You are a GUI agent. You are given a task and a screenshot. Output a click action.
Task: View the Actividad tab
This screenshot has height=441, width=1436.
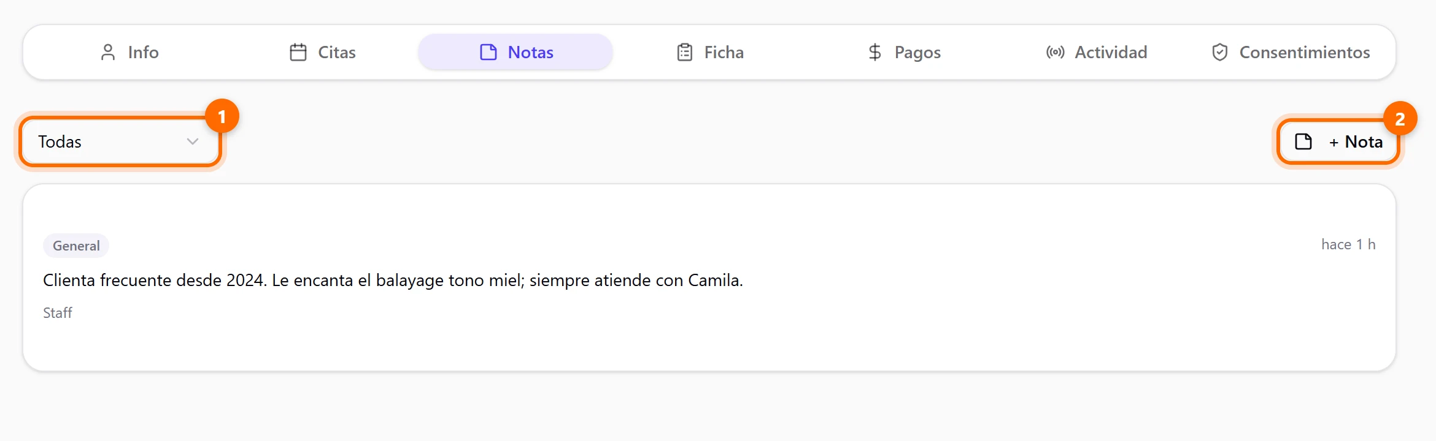[1097, 52]
